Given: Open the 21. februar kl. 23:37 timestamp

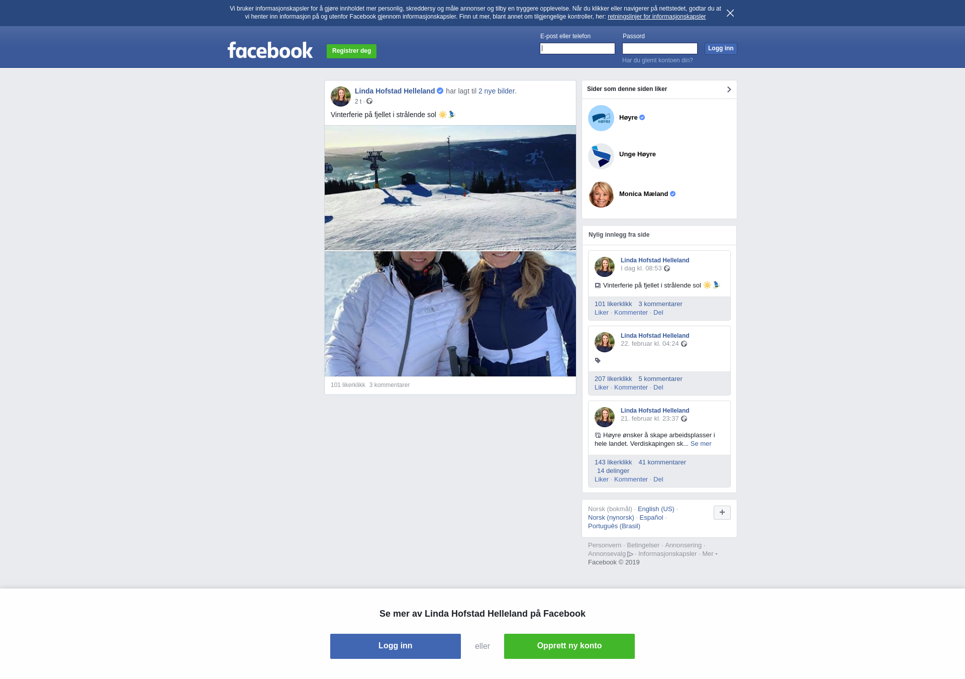Looking at the screenshot, I should (x=650, y=419).
